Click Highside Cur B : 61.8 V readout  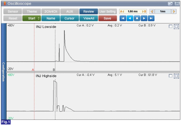point(148,75)
